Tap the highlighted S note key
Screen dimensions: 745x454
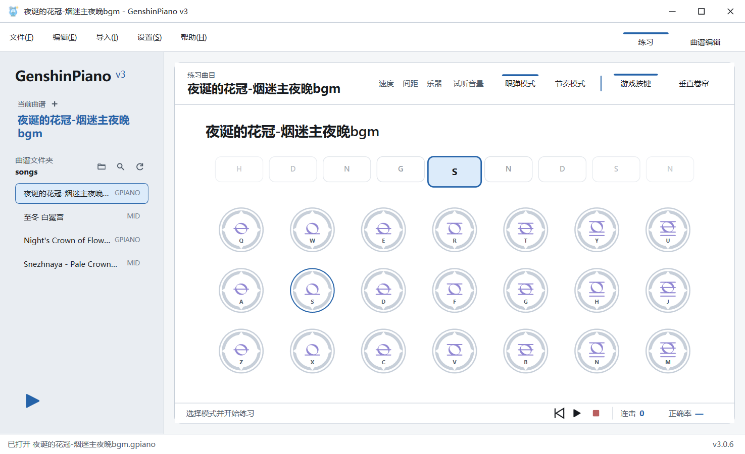(312, 291)
